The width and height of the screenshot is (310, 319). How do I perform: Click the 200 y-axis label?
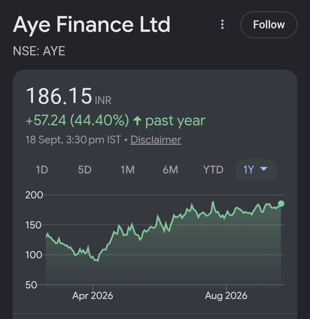pyautogui.click(x=34, y=195)
